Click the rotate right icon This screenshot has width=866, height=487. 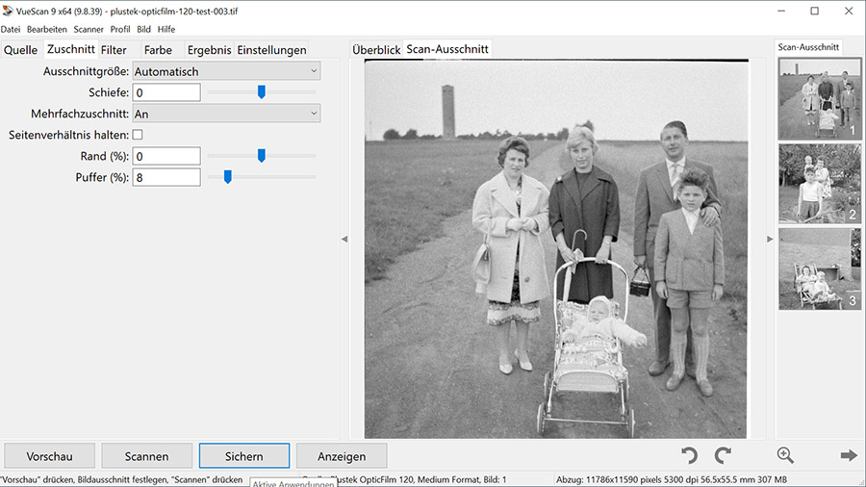723,455
